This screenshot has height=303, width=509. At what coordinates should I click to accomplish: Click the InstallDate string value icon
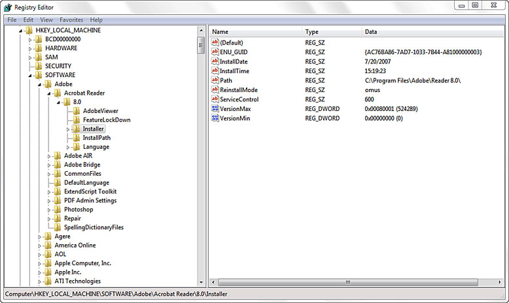pyautogui.click(x=215, y=61)
